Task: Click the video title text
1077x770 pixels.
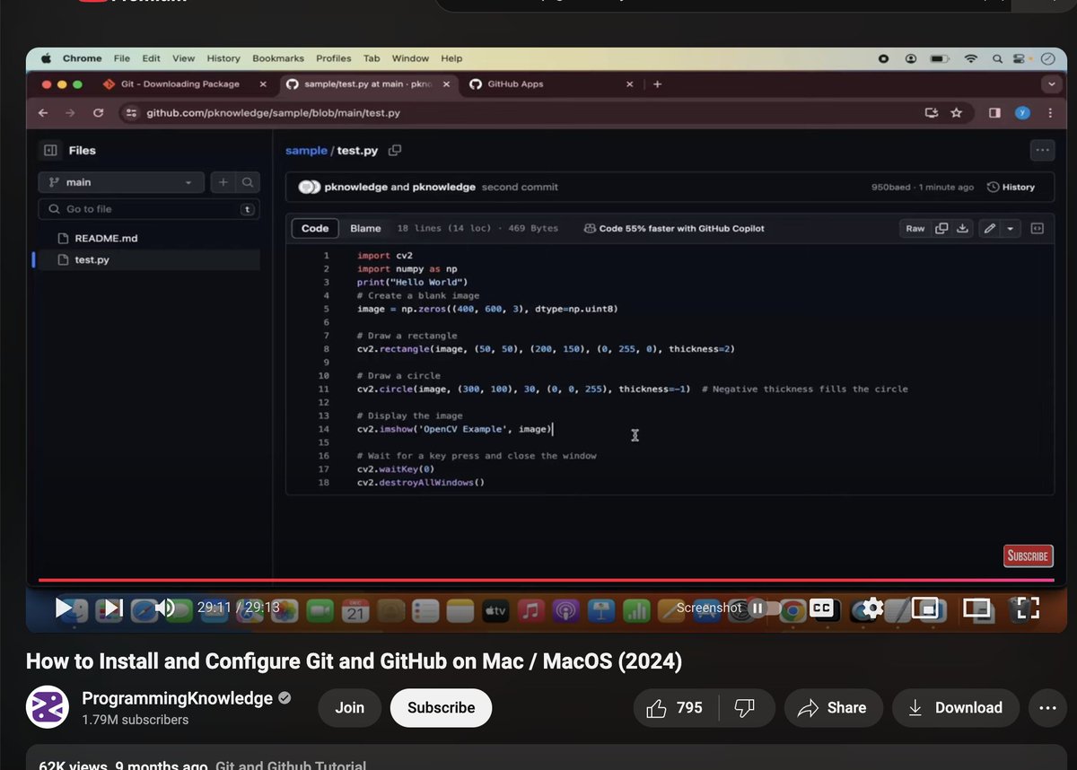Action: (354, 662)
